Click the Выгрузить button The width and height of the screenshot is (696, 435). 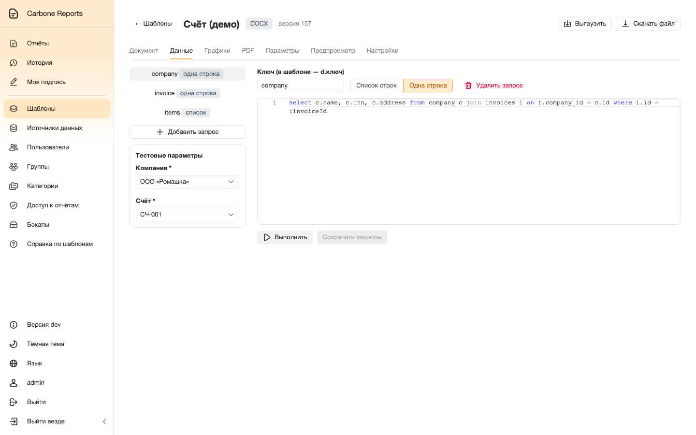pyautogui.click(x=585, y=24)
